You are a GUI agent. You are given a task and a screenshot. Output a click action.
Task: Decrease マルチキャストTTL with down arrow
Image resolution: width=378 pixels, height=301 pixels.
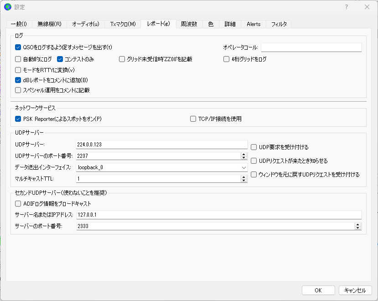click(x=244, y=181)
